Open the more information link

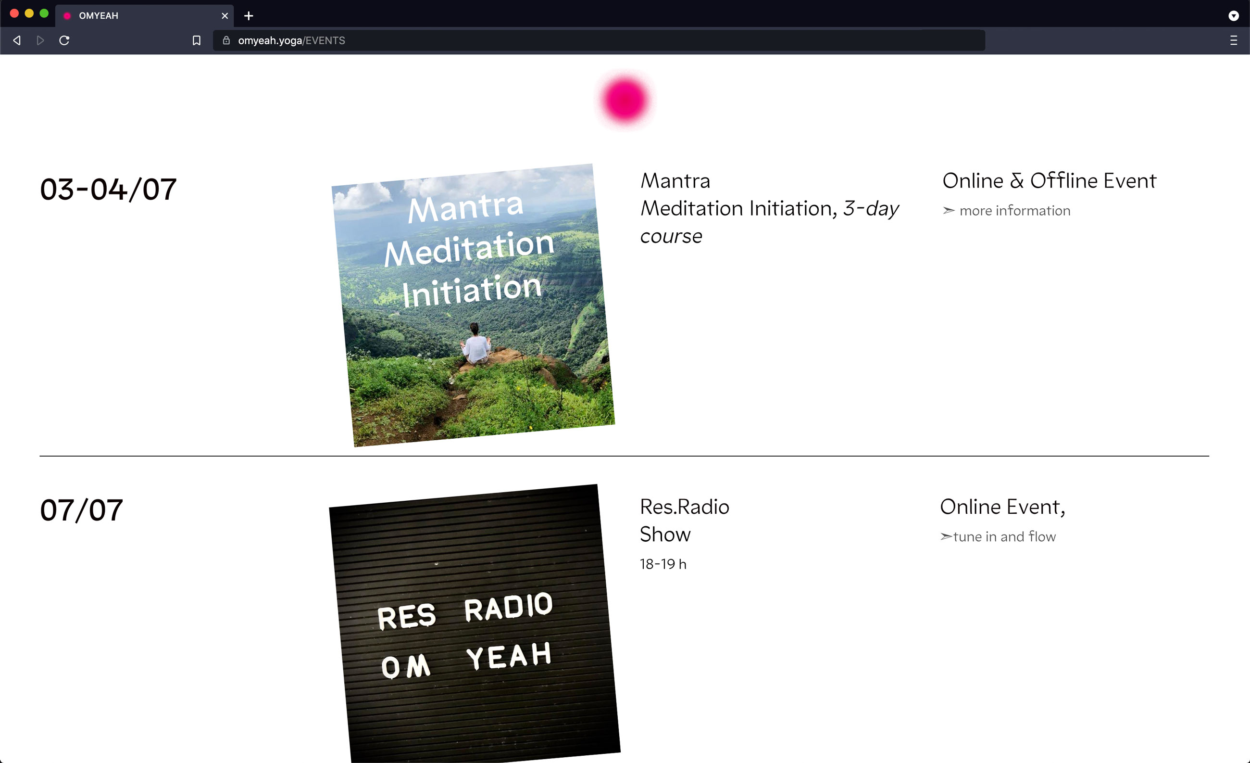click(x=1014, y=211)
